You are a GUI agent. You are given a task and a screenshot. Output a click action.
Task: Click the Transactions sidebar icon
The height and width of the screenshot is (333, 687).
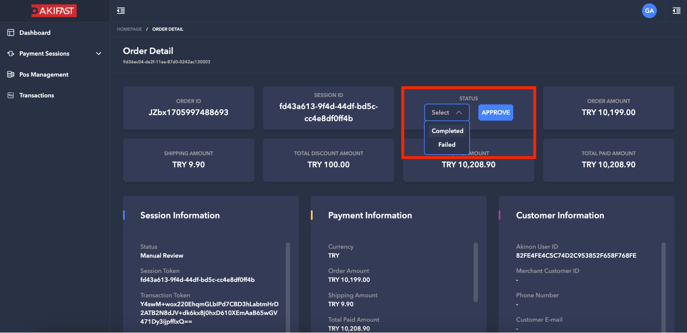pos(11,95)
